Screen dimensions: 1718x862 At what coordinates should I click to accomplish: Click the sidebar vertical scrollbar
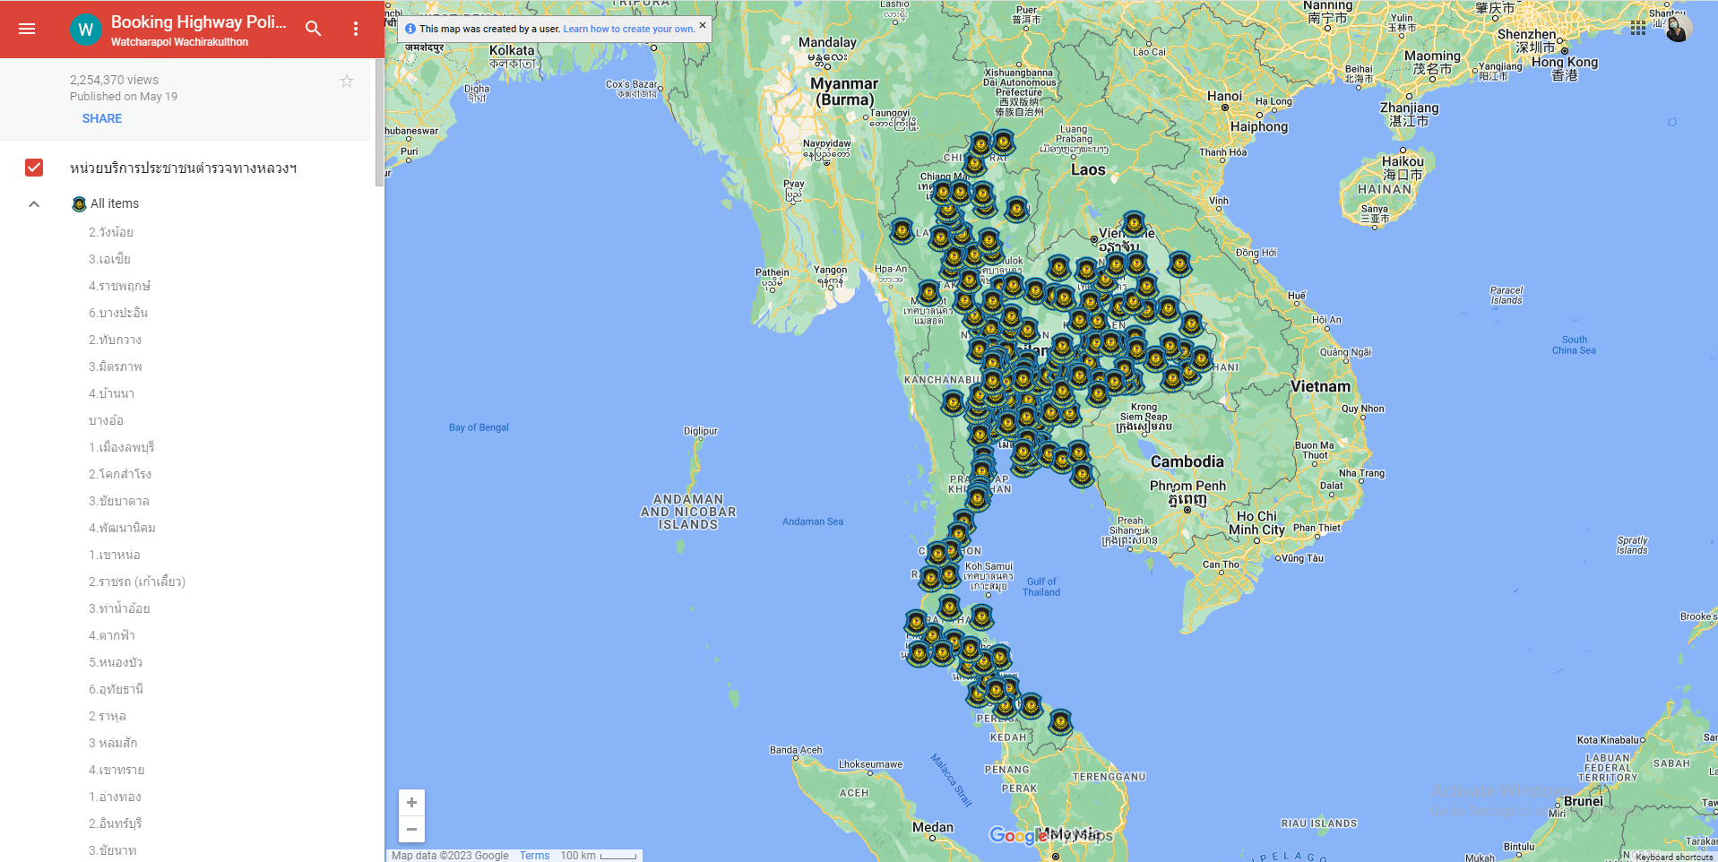pyautogui.click(x=379, y=125)
